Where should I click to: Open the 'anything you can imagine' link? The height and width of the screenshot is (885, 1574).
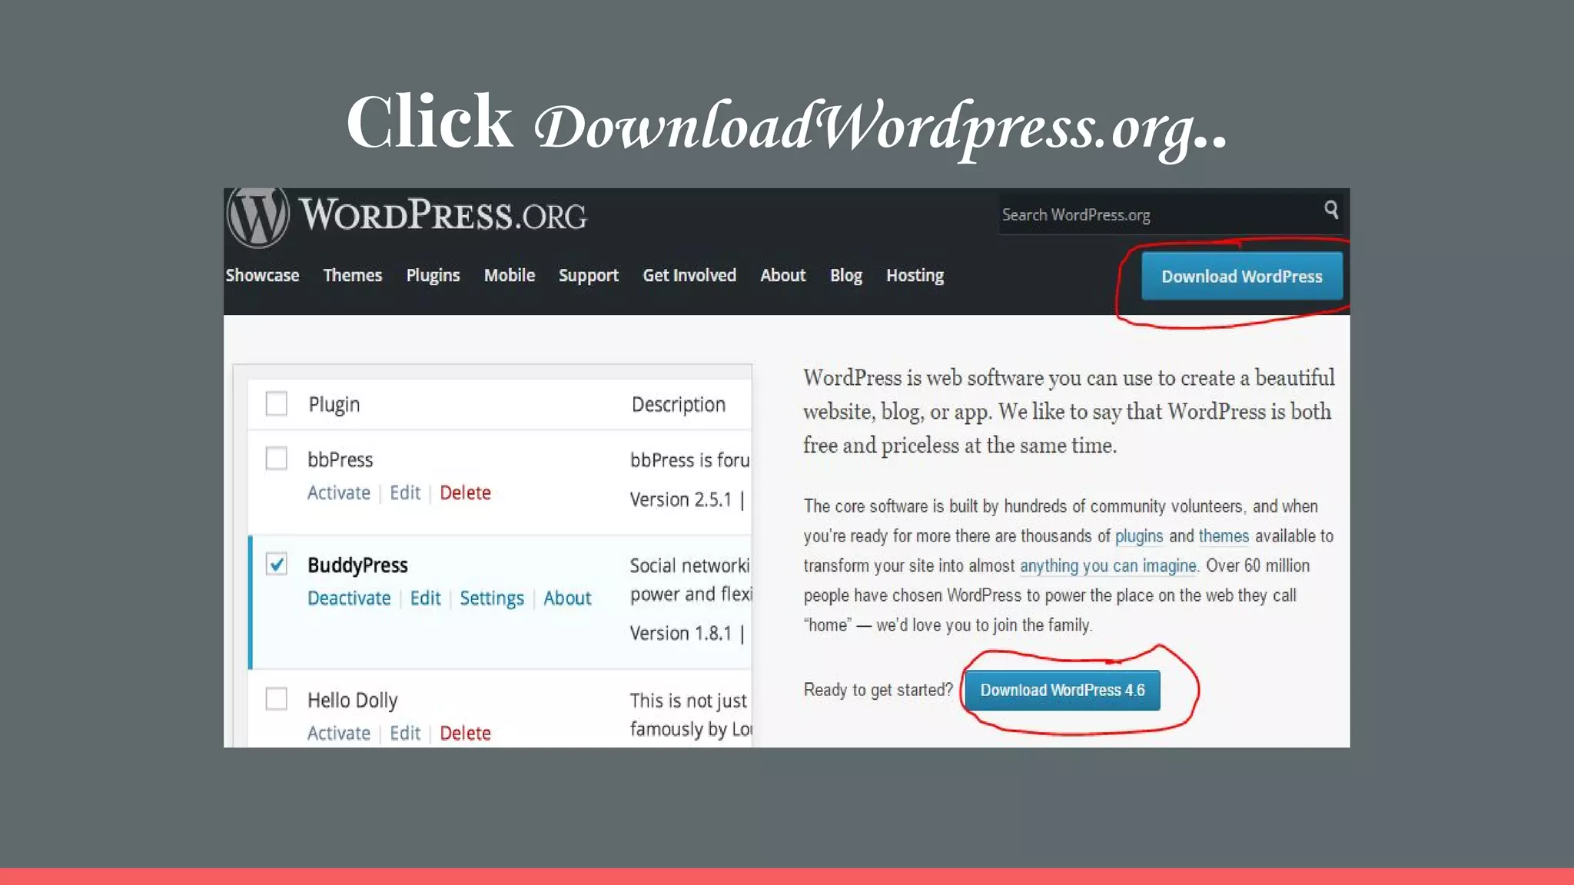1107,566
